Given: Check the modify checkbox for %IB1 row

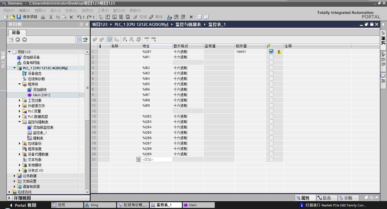Looking at the screenshot, I should pos(271,57).
